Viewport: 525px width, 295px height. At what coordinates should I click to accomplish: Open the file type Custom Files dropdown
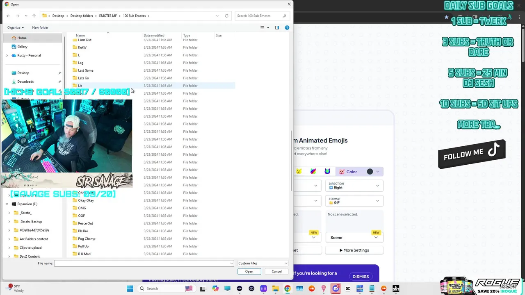[263, 263]
